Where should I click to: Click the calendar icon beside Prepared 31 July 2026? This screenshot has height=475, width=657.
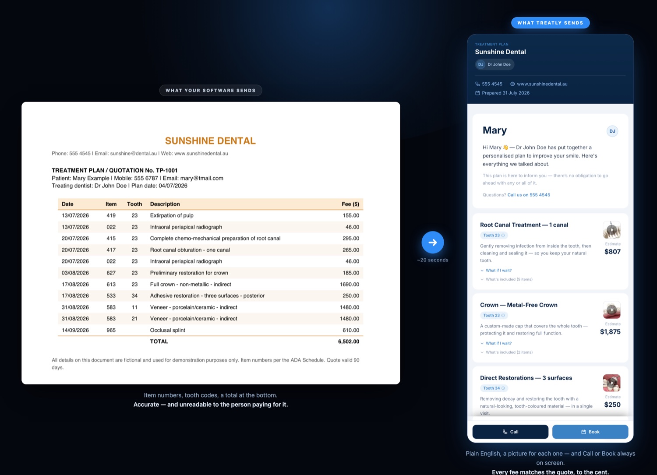[x=477, y=93]
